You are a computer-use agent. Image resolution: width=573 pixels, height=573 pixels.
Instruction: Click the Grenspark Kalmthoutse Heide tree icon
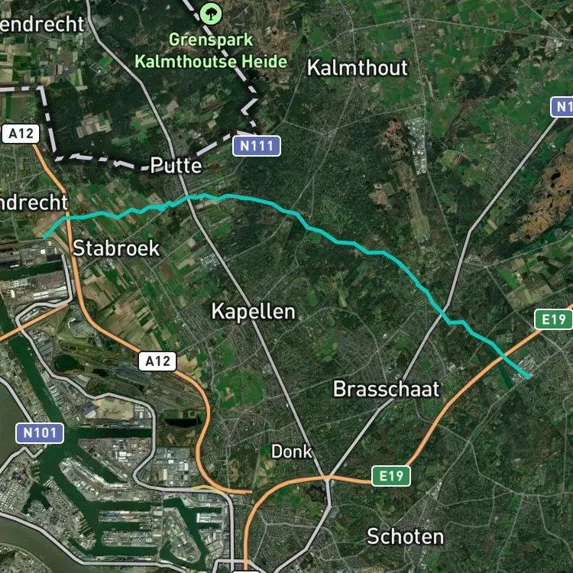tap(211, 15)
